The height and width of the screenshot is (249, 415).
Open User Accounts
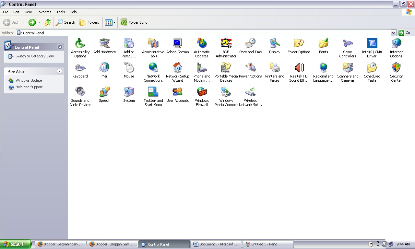[x=177, y=94]
